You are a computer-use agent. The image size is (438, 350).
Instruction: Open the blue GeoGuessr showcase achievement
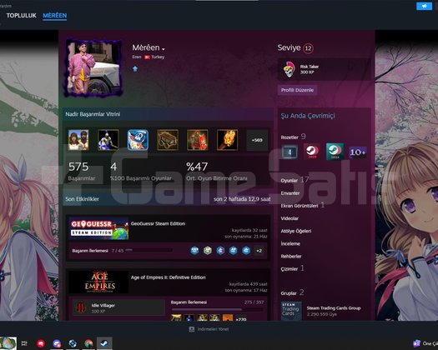pos(138,140)
